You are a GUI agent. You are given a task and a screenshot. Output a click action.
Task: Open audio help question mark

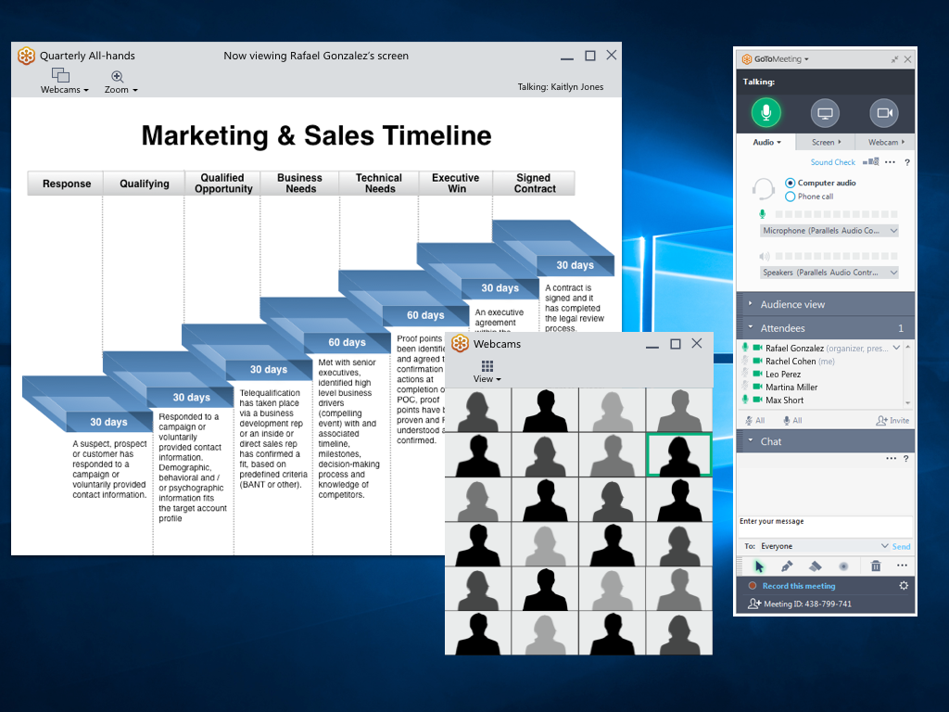[906, 162]
